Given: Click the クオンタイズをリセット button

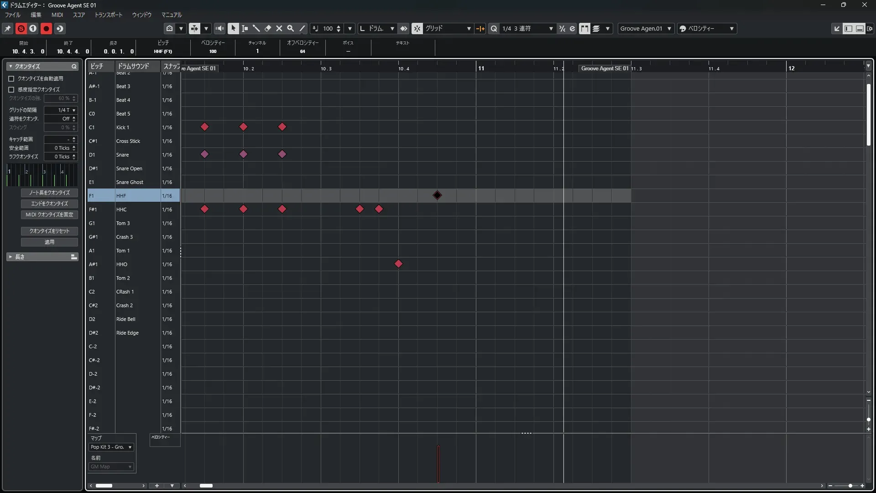Looking at the screenshot, I should pos(49,231).
